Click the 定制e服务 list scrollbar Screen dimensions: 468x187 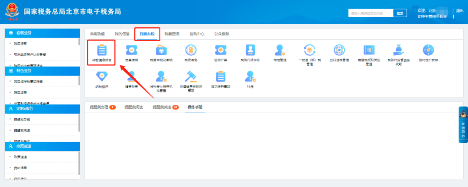[x=79, y=123]
